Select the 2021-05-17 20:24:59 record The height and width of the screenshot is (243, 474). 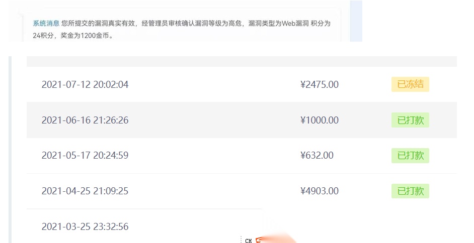(242, 156)
